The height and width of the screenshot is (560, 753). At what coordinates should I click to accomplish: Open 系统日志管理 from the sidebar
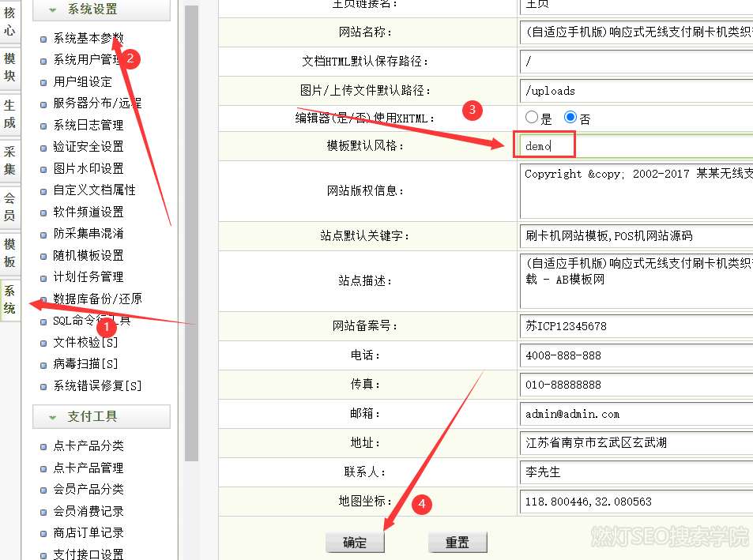(x=88, y=125)
